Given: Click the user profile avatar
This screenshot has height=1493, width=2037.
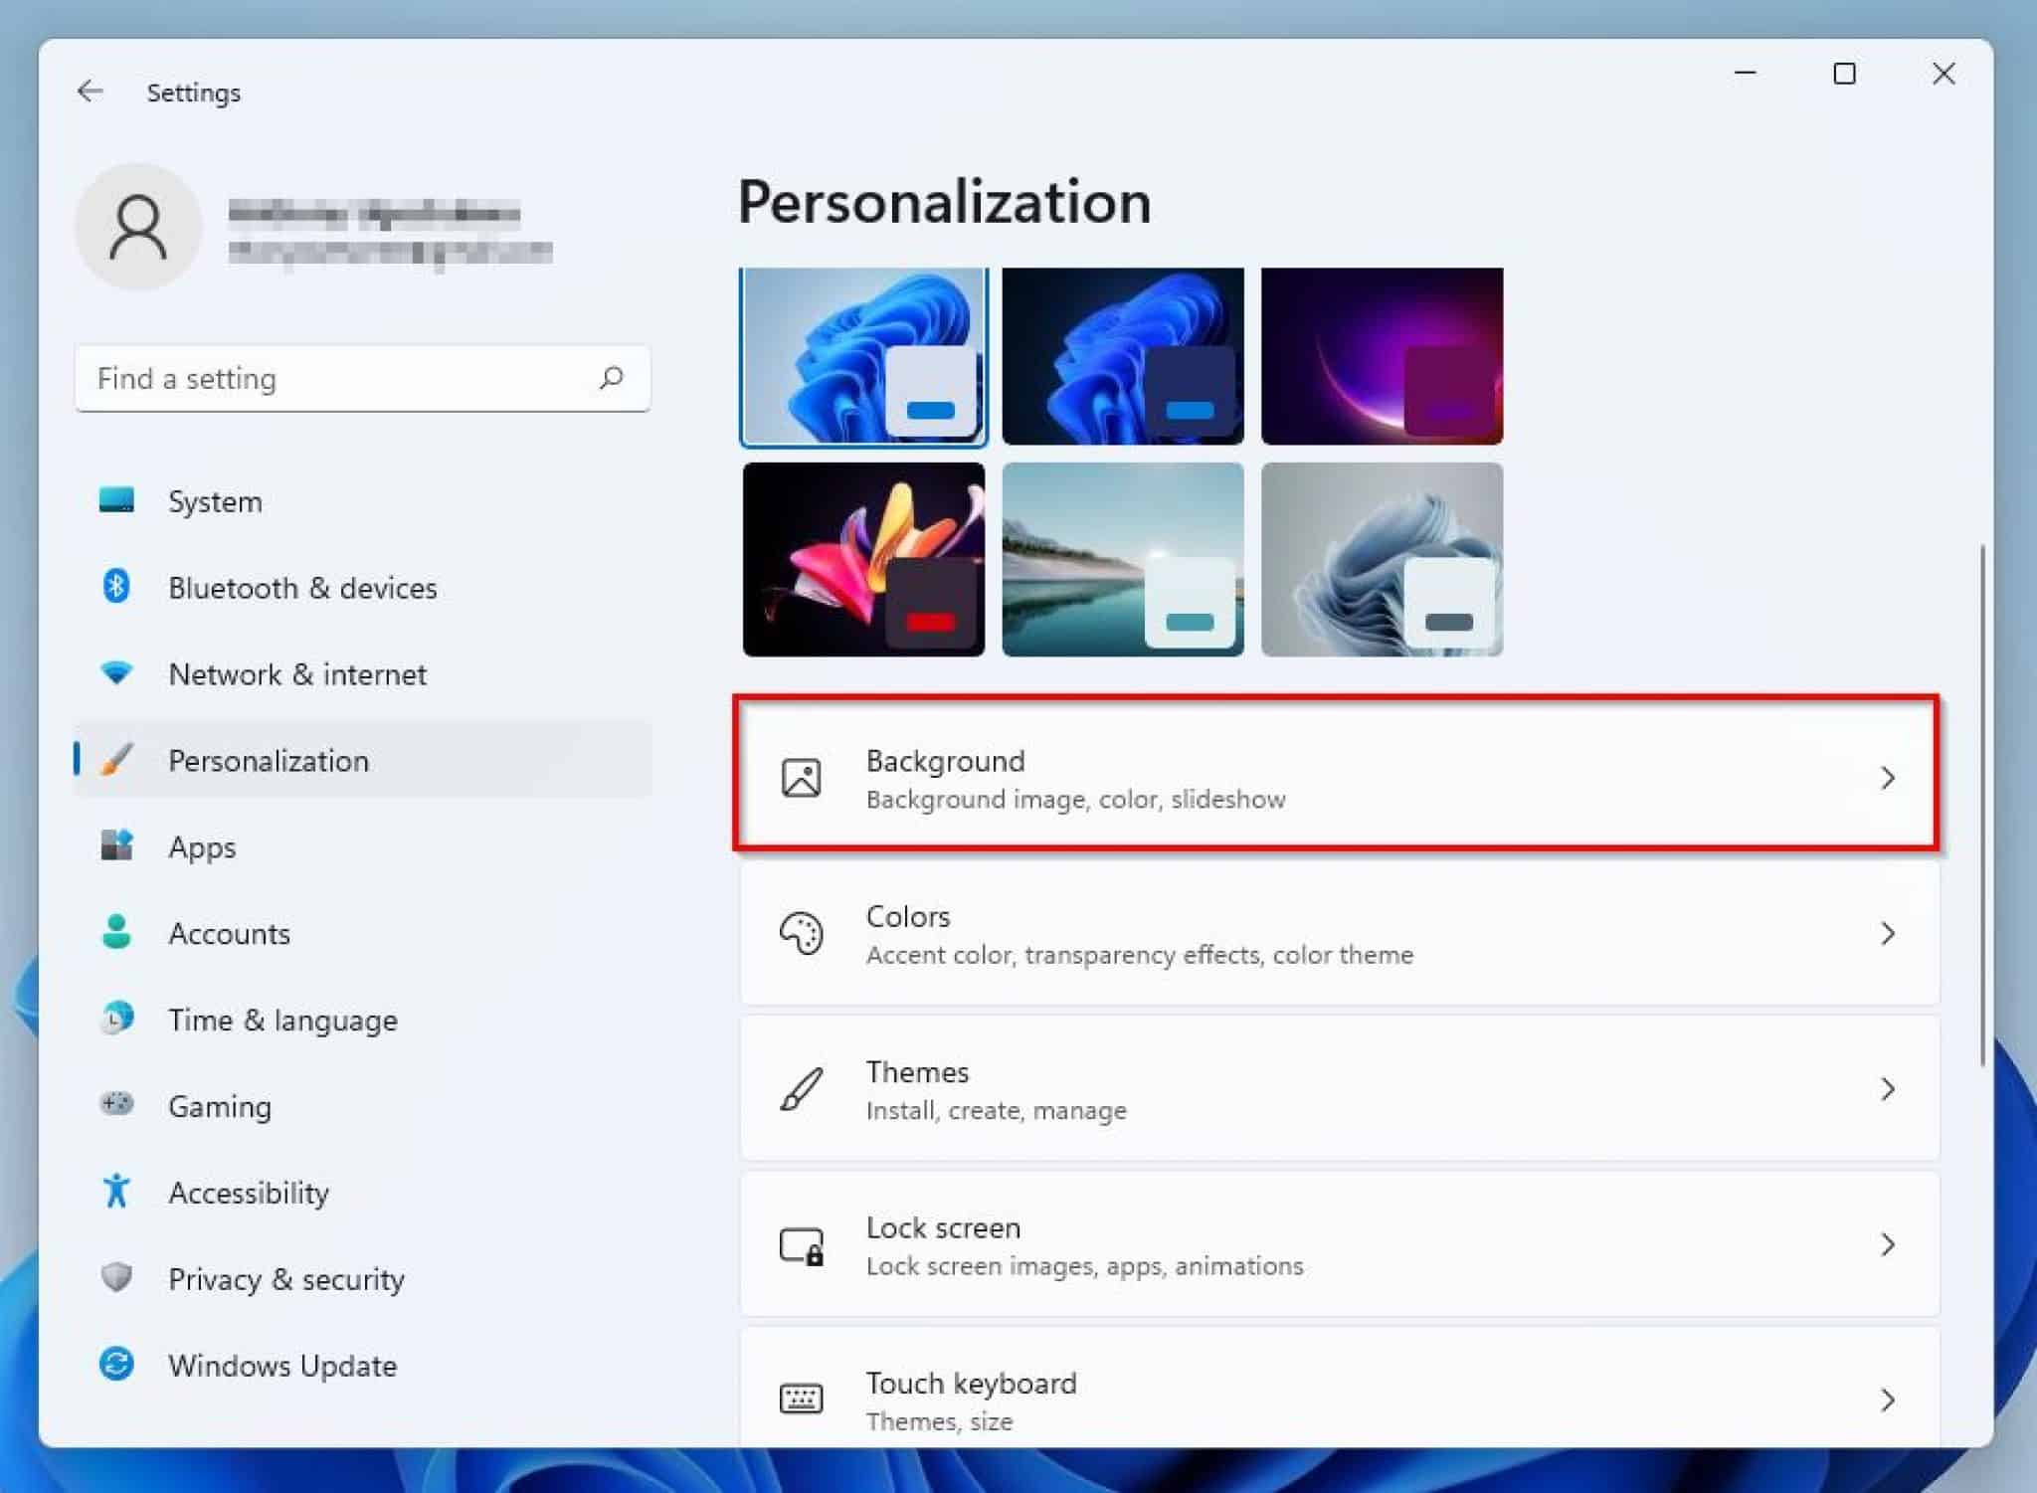Looking at the screenshot, I should [138, 226].
